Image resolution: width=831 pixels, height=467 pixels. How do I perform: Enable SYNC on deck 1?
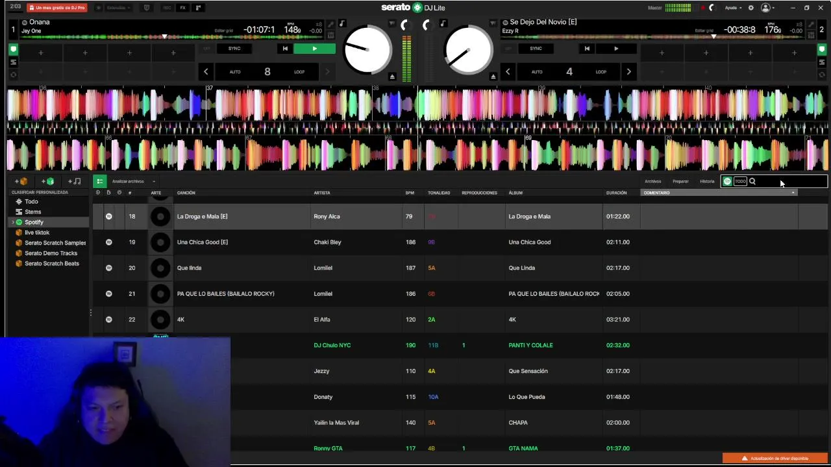234,49
